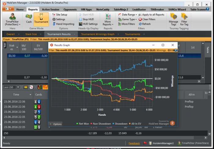Screen dimensions: 214x149
Task: Expand the graph Options panel
Action: (x=56, y=124)
